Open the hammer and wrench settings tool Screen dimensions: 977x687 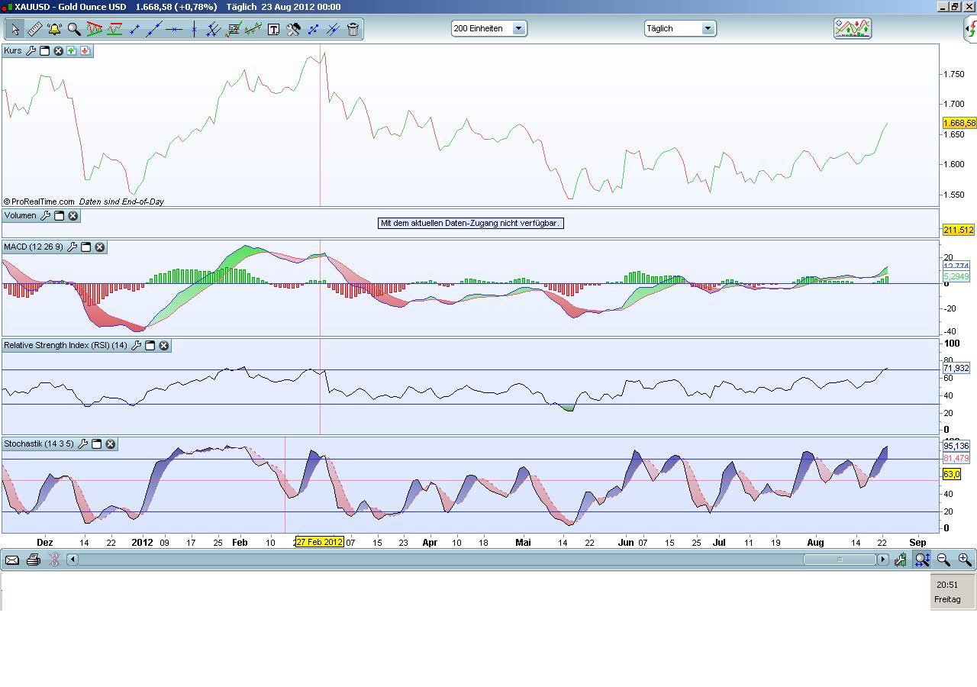click(x=293, y=29)
